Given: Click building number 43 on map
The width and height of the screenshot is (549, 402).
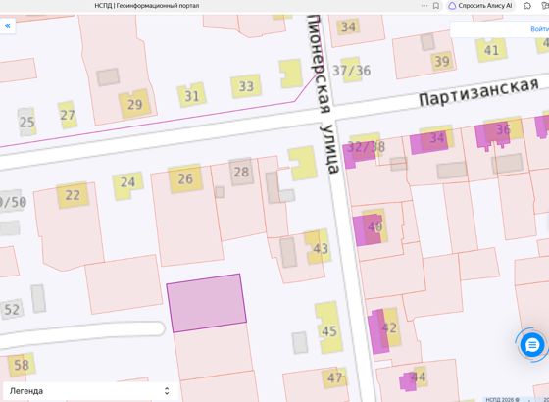Looking at the screenshot, I should 318,247.
